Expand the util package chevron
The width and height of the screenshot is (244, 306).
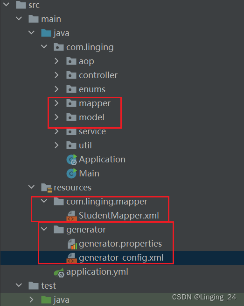(x=56, y=146)
